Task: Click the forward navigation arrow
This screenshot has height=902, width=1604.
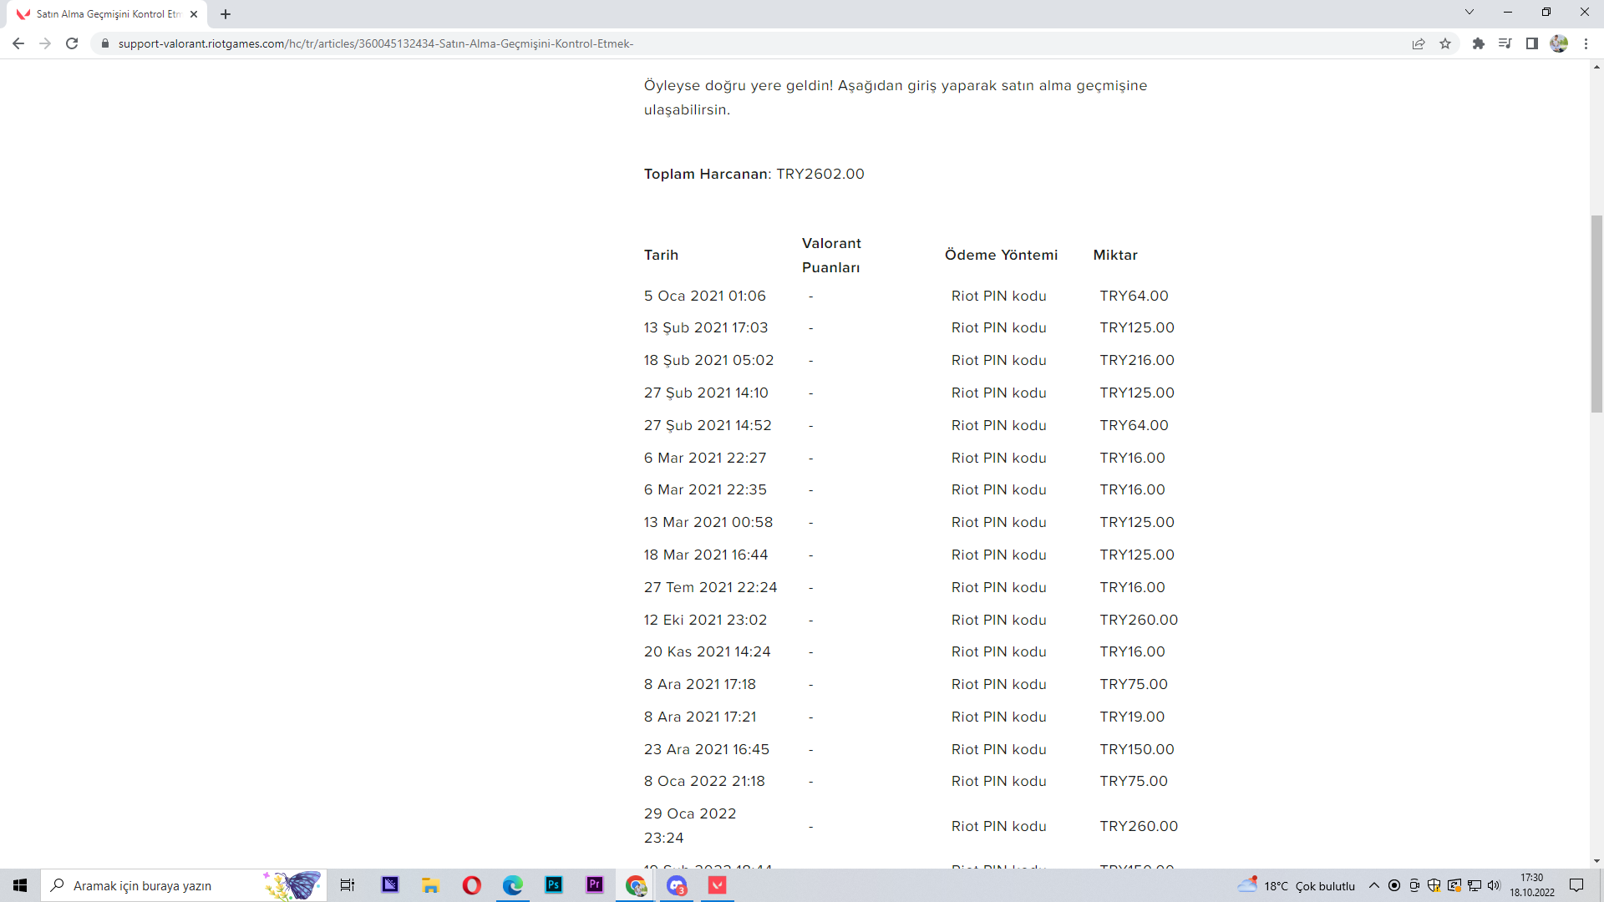Action: tap(45, 43)
